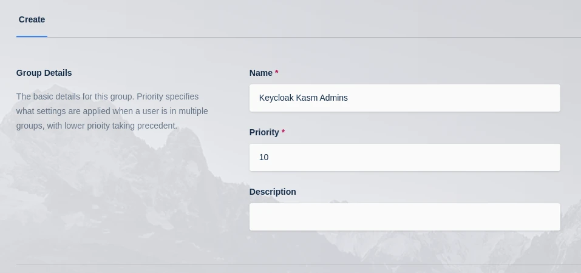581x273 pixels.
Task: Click the Description field label
Action: 273,192
